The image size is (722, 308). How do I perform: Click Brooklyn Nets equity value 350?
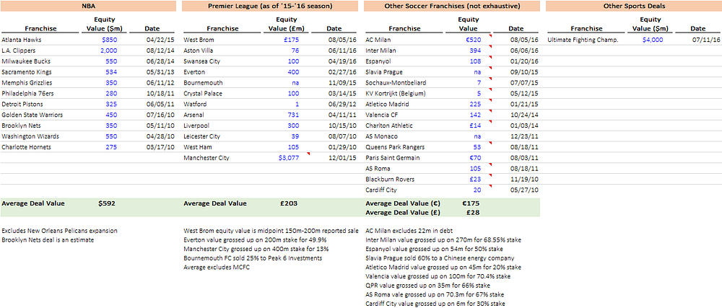click(x=112, y=126)
